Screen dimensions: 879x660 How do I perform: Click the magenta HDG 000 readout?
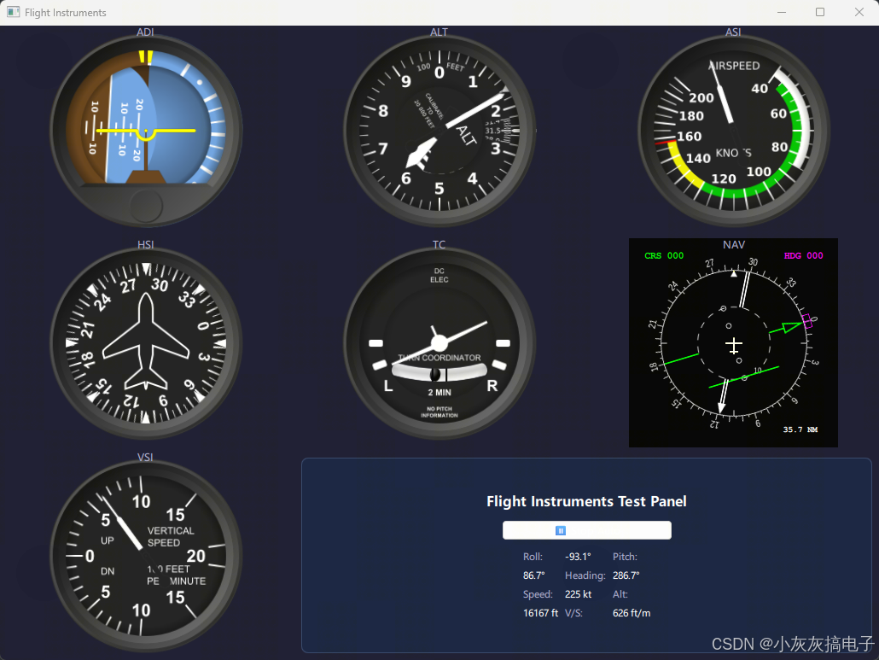803,255
